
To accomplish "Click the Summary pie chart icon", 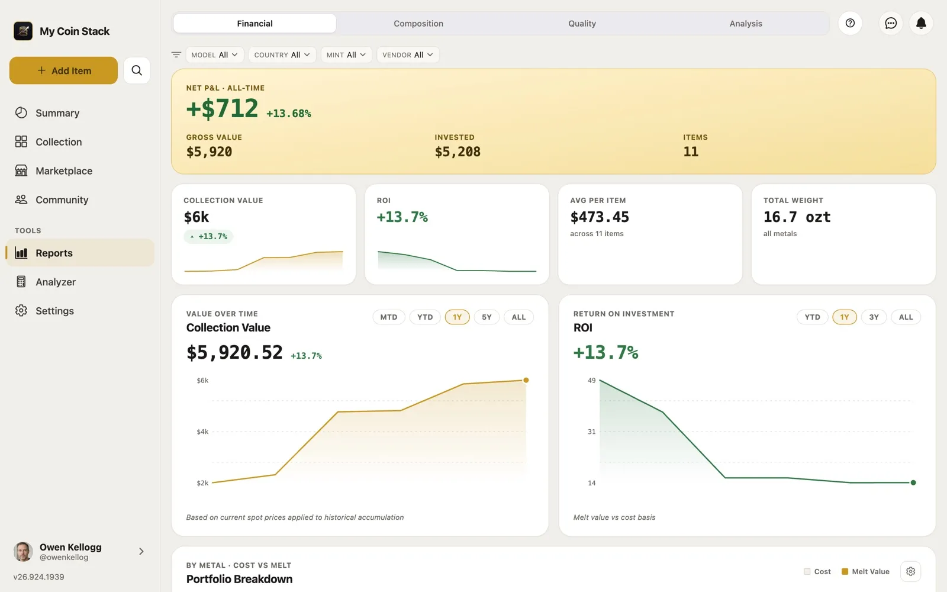I will click(21, 112).
